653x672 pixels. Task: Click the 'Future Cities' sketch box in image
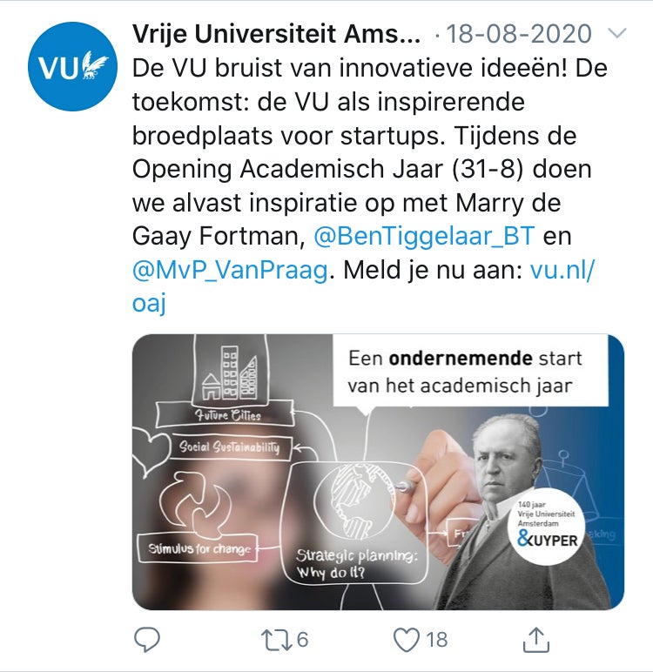click(x=225, y=415)
